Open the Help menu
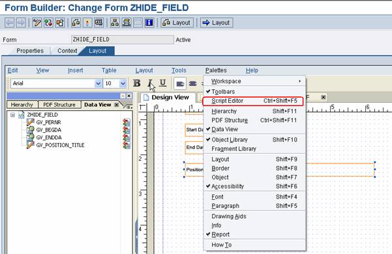Screen dimensions: 392x254 (x=252, y=70)
